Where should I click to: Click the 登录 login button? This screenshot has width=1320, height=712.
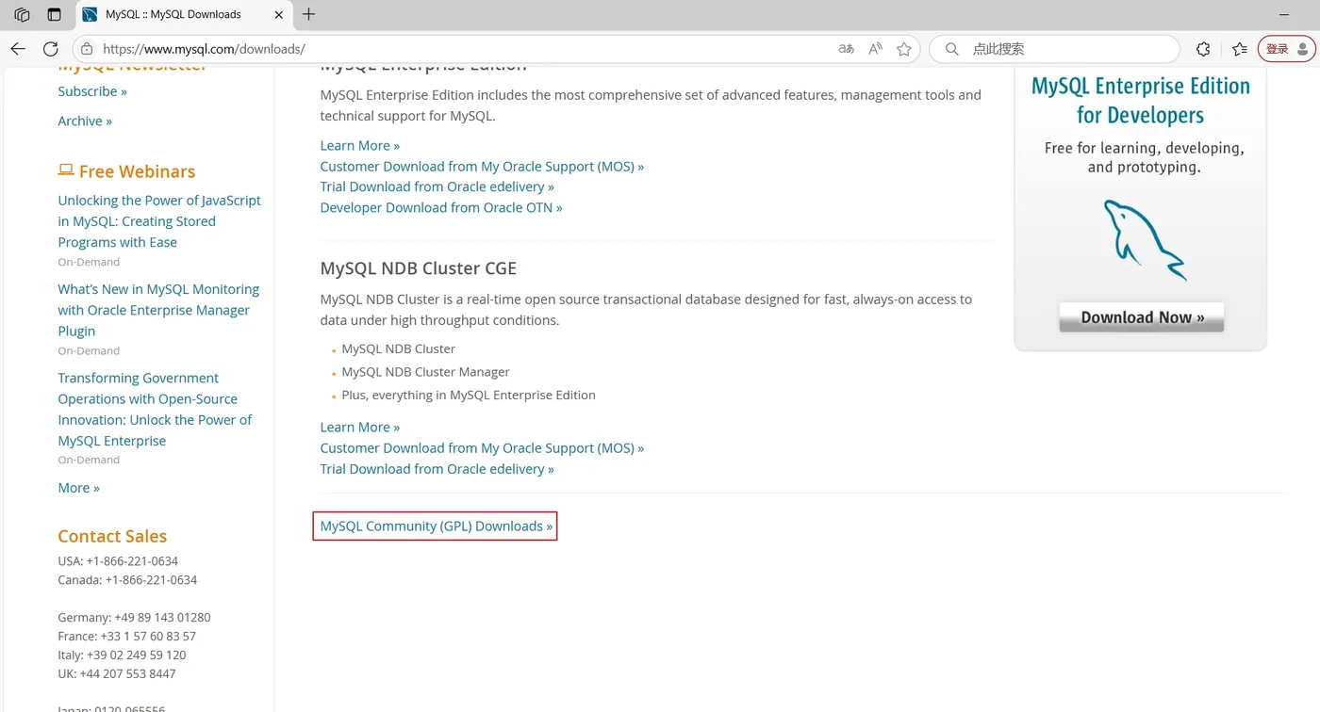click(x=1287, y=49)
